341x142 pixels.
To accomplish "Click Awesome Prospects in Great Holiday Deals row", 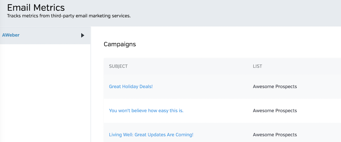I will click(x=275, y=87).
